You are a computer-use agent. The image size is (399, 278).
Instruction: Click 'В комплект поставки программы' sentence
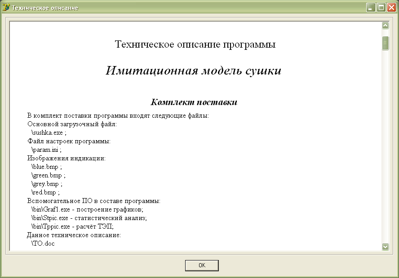[118, 116]
